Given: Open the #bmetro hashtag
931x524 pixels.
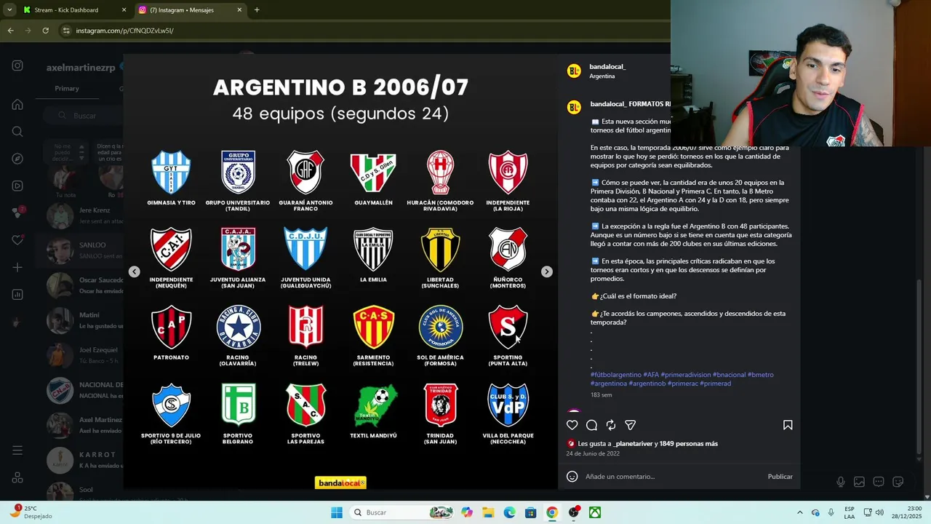Looking at the screenshot, I should [x=760, y=375].
